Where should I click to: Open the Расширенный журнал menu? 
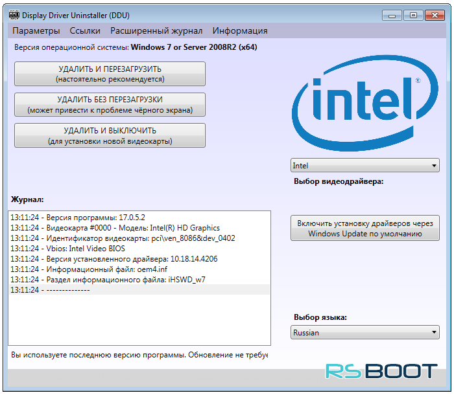click(x=156, y=30)
